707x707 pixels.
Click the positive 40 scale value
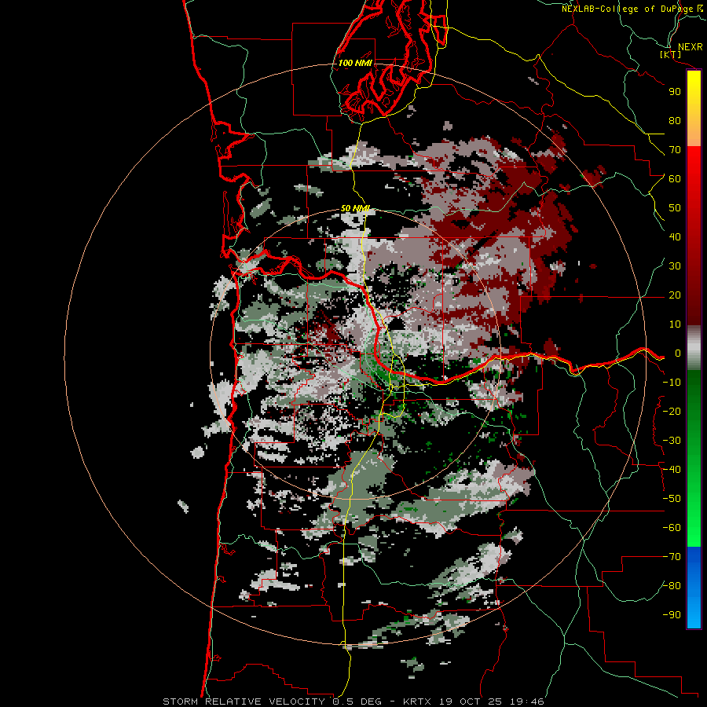675,236
